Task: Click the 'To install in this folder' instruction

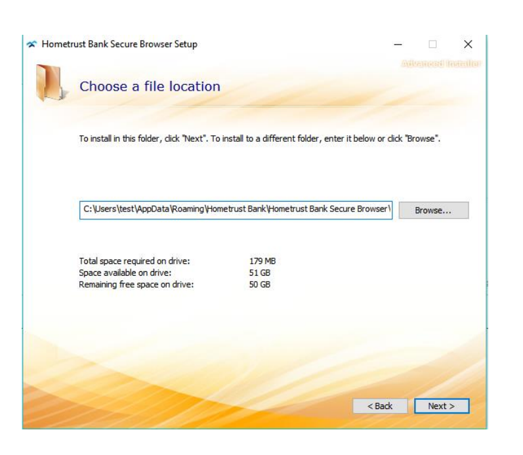Action: [x=259, y=139]
